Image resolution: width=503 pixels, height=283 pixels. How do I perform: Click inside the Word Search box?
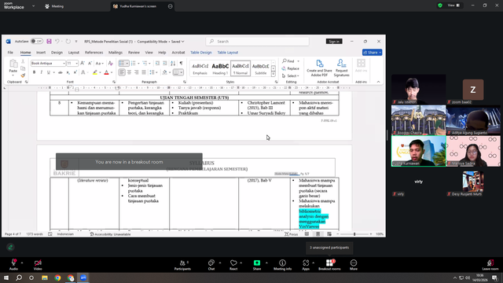pos(258,42)
